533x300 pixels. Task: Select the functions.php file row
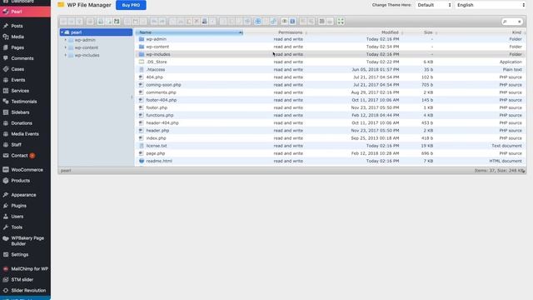click(331, 115)
